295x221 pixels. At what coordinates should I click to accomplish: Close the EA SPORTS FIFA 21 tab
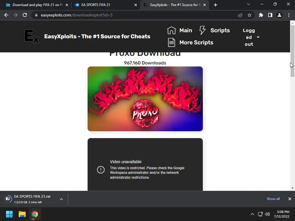tap(136, 5)
